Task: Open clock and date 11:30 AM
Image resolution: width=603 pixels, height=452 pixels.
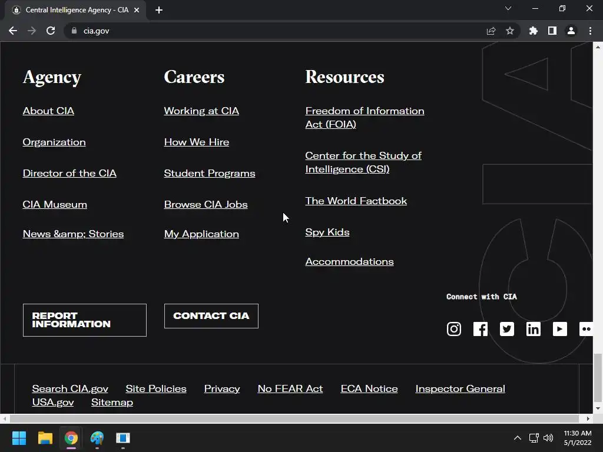Action: tap(578, 438)
